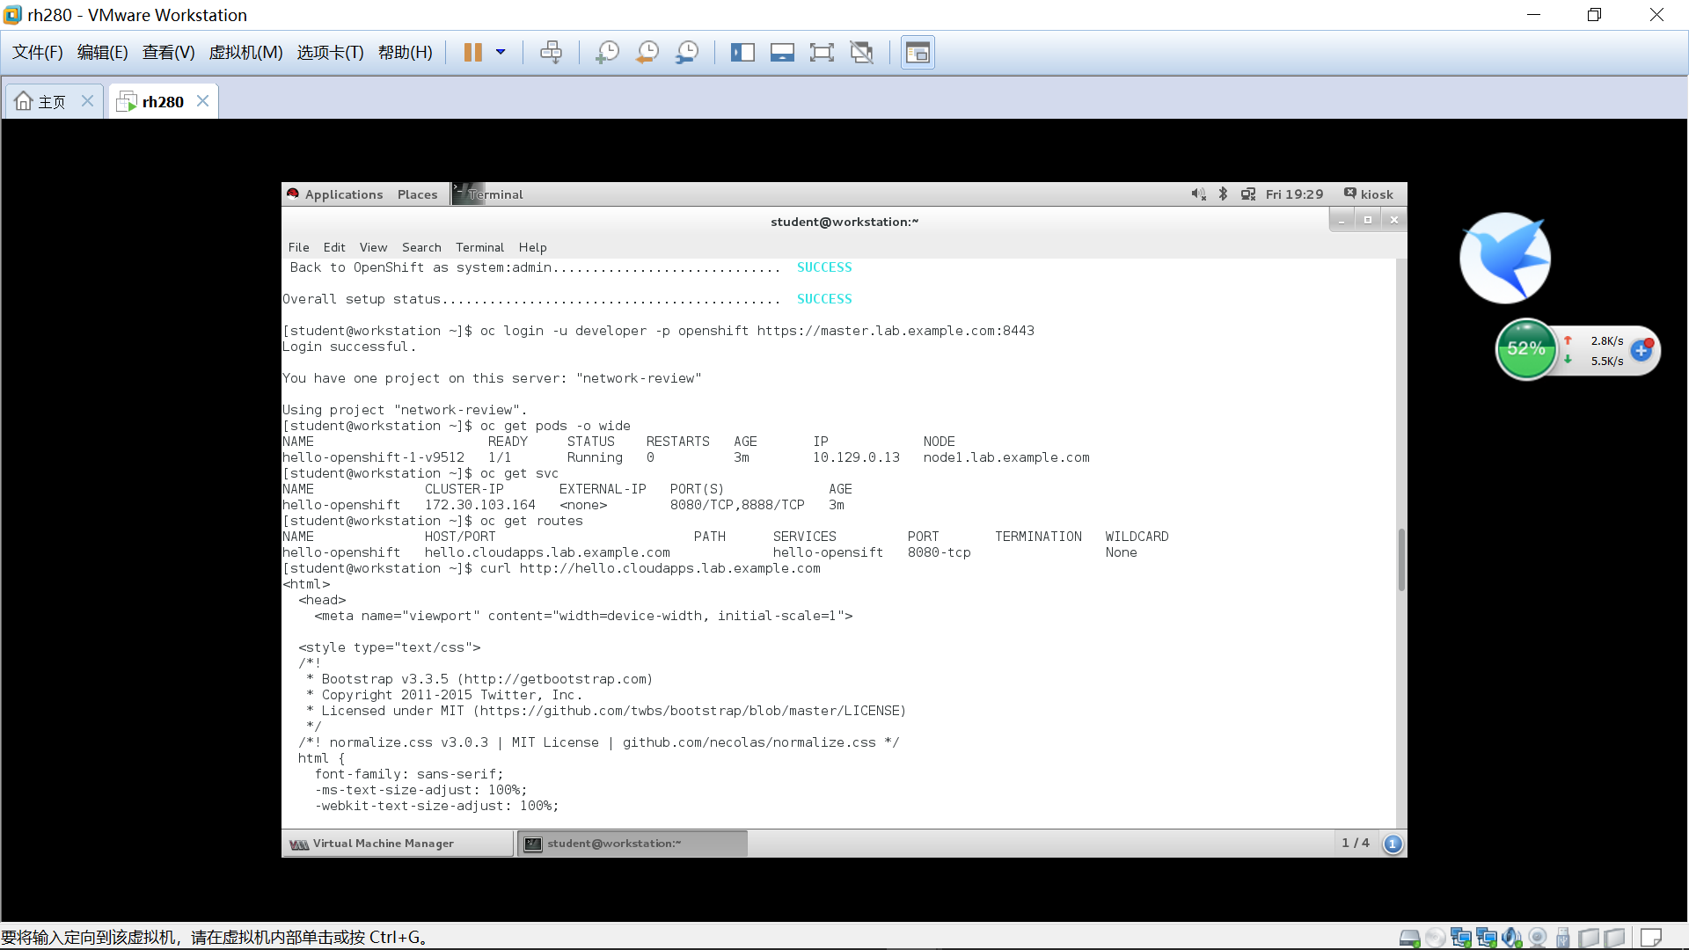The width and height of the screenshot is (1689, 950).
Task: Toggle the VMware library sidebar
Action: tap(743, 52)
